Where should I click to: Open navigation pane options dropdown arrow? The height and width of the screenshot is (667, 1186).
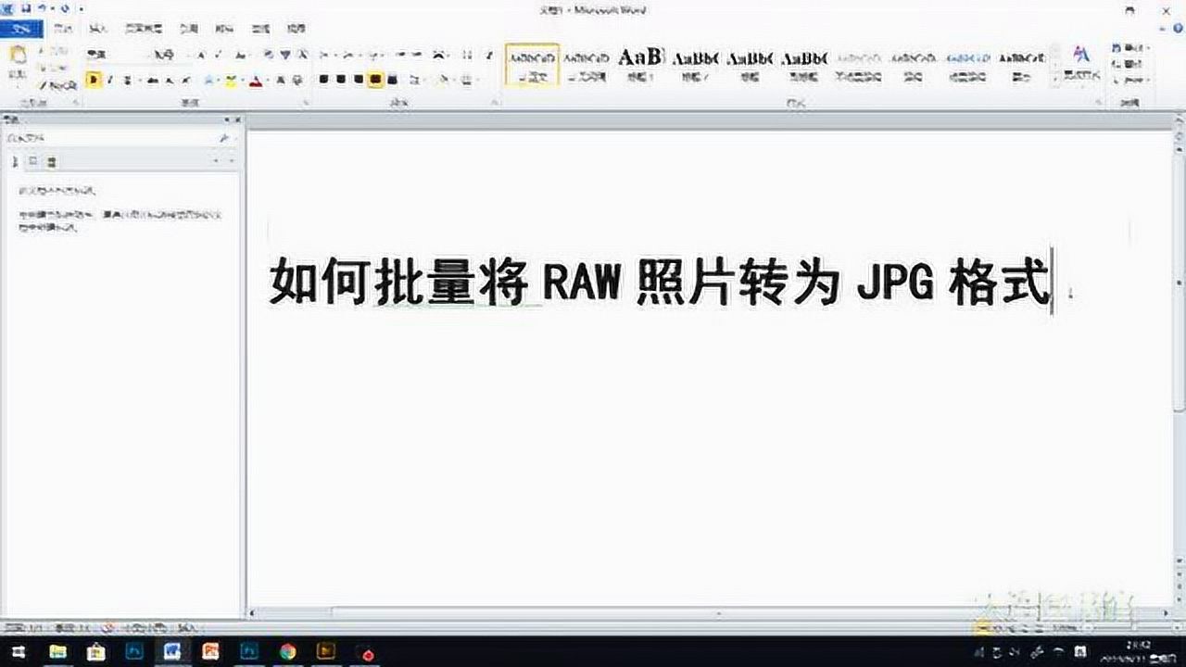228,120
